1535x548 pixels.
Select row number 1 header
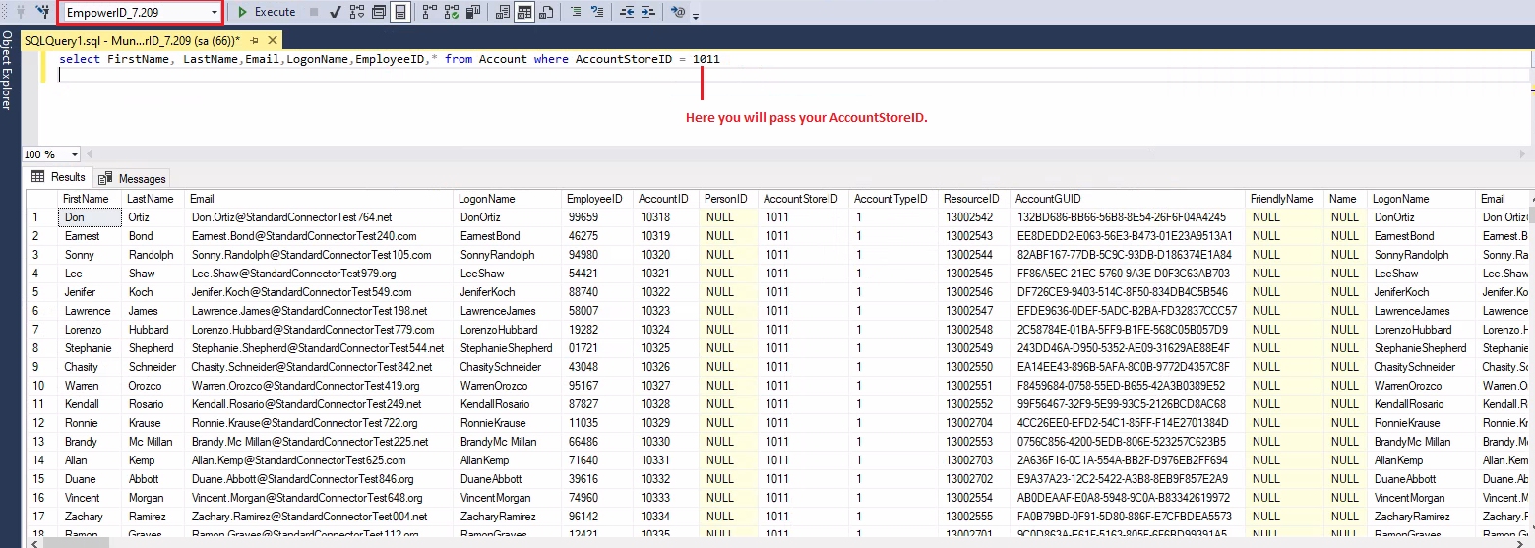point(42,217)
